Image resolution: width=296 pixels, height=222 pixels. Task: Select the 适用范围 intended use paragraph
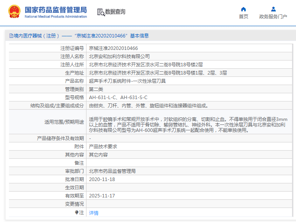pyautogui.click(x=188, y=124)
